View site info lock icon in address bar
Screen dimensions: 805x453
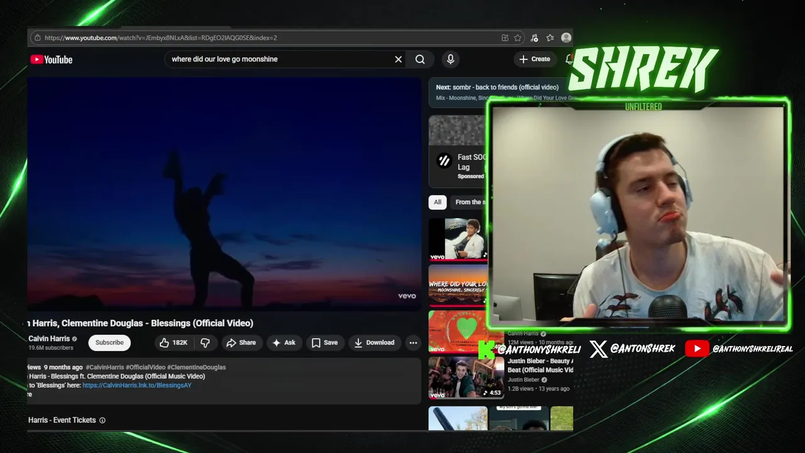(38, 38)
